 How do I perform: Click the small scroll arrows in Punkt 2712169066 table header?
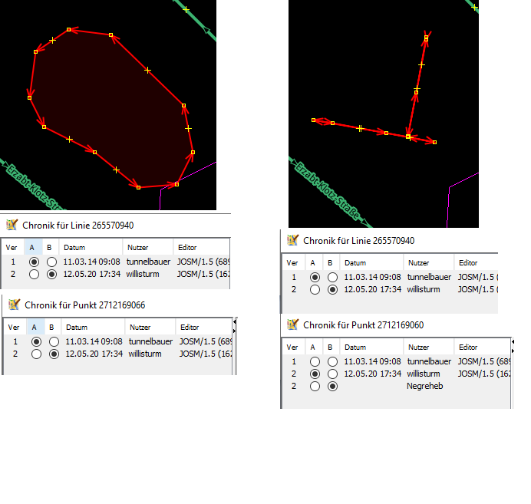(x=234, y=326)
